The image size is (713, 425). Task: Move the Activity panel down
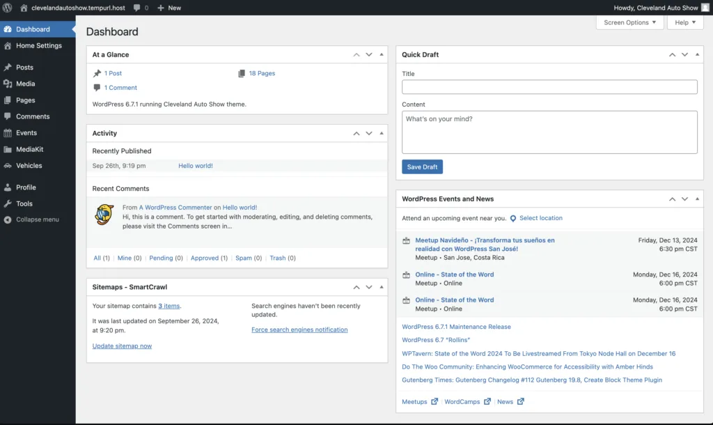click(369, 133)
